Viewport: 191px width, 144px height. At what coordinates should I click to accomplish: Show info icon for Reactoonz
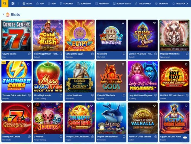tap(124, 54)
